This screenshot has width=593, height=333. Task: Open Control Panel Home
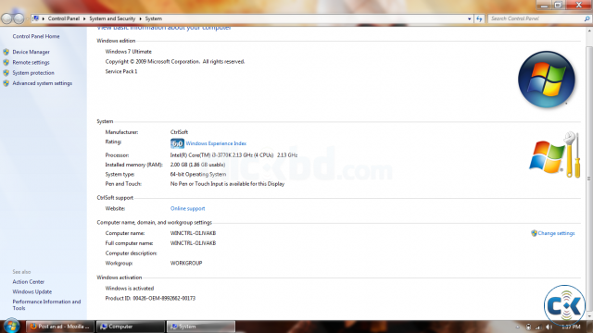36,36
